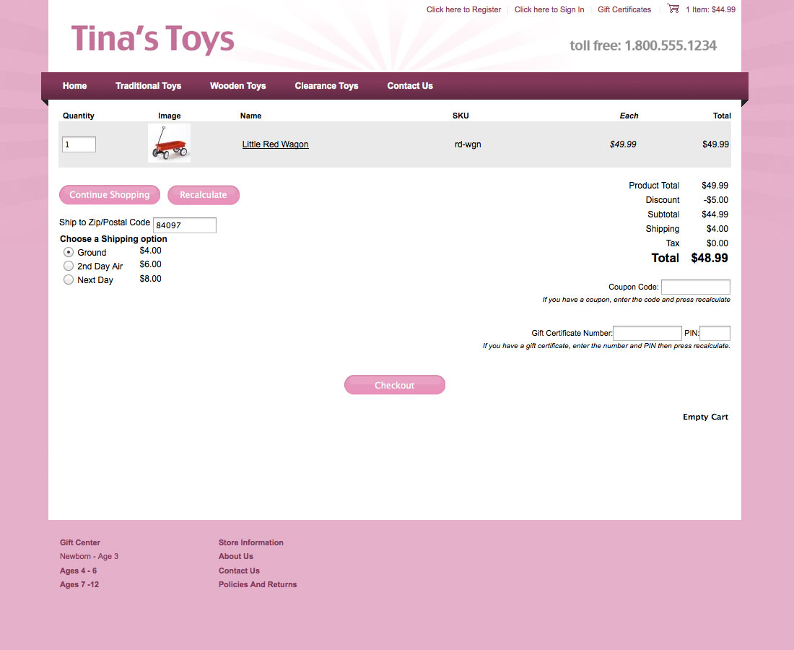The width and height of the screenshot is (794, 650).
Task: Go to Wooden Toys menu item
Action: click(237, 86)
